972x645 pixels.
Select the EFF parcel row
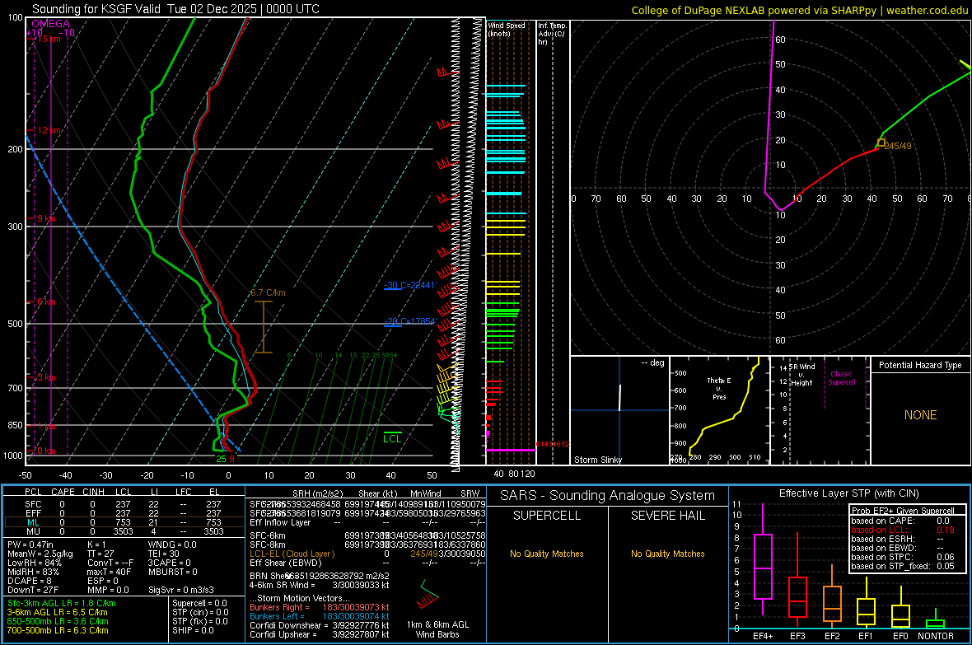tap(123, 513)
